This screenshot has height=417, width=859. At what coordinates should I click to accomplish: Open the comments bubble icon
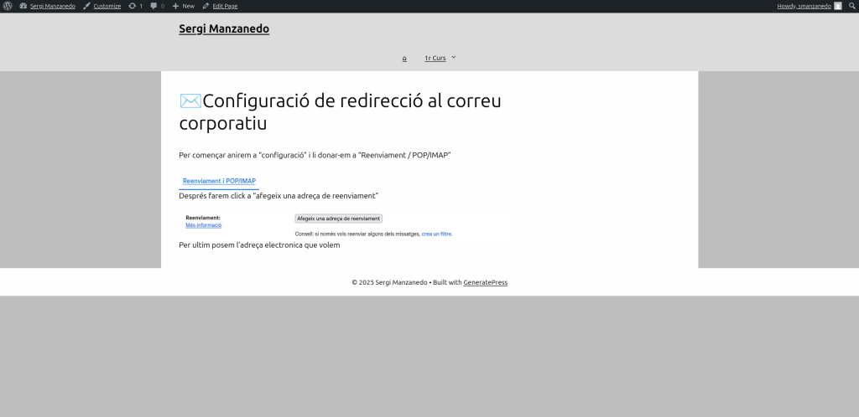[154, 6]
